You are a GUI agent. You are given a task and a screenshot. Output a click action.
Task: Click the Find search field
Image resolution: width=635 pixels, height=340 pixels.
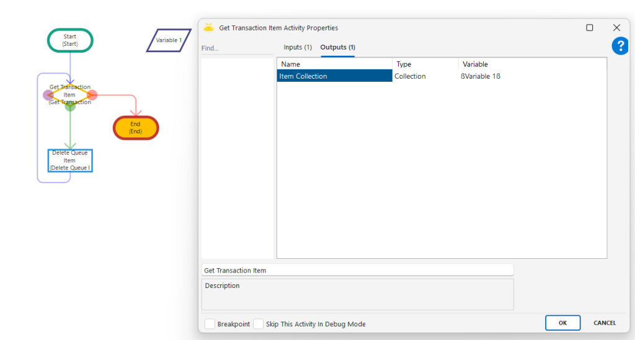coord(237,48)
